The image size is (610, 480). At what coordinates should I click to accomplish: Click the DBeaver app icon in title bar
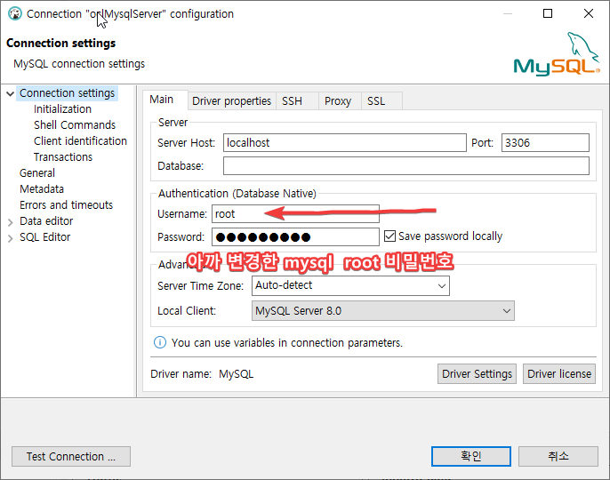click(15, 13)
